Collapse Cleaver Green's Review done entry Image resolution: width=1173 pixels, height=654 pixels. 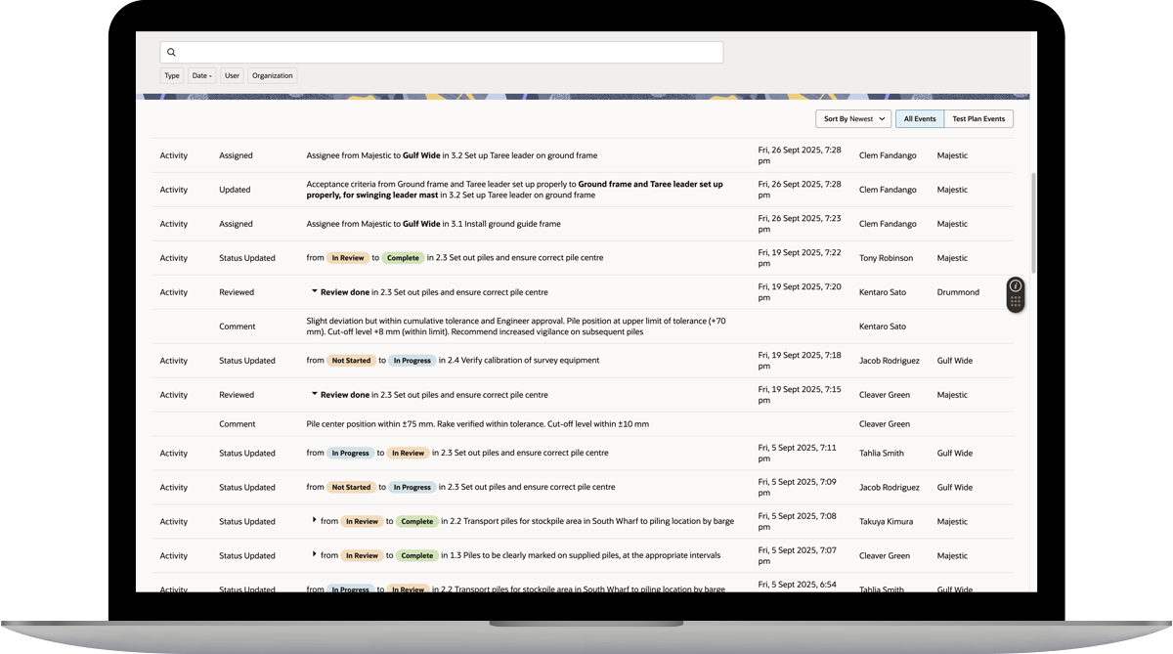315,394
